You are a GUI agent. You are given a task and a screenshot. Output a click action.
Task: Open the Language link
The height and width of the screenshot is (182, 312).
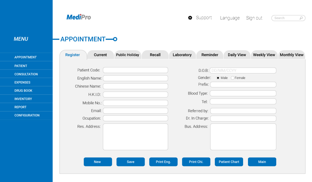coord(230,18)
